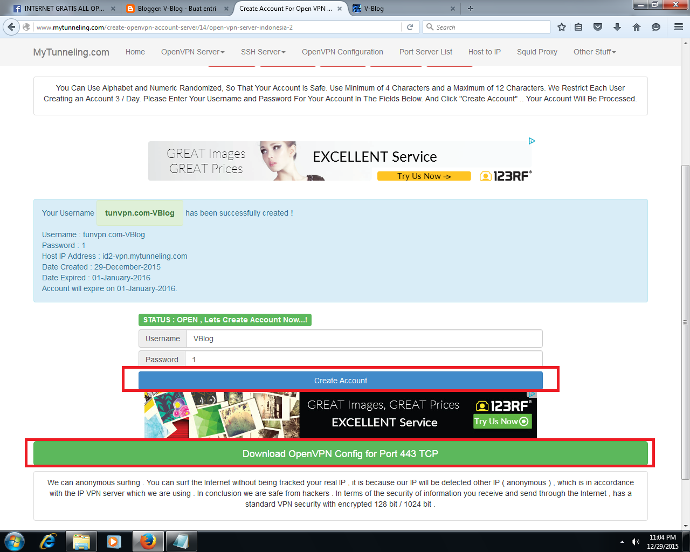Expand the Other Stuff dropdown

[x=595, y=52]
